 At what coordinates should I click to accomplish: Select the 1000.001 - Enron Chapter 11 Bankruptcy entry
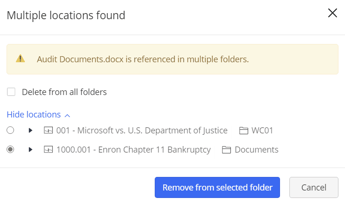coord(133,150)
